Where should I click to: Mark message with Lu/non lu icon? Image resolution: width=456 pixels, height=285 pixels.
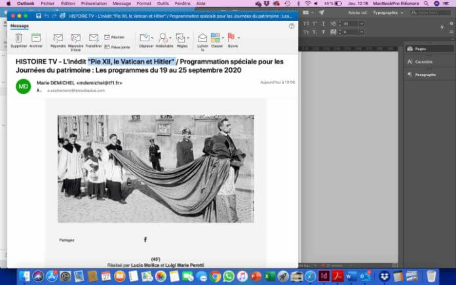click(202, 38)
